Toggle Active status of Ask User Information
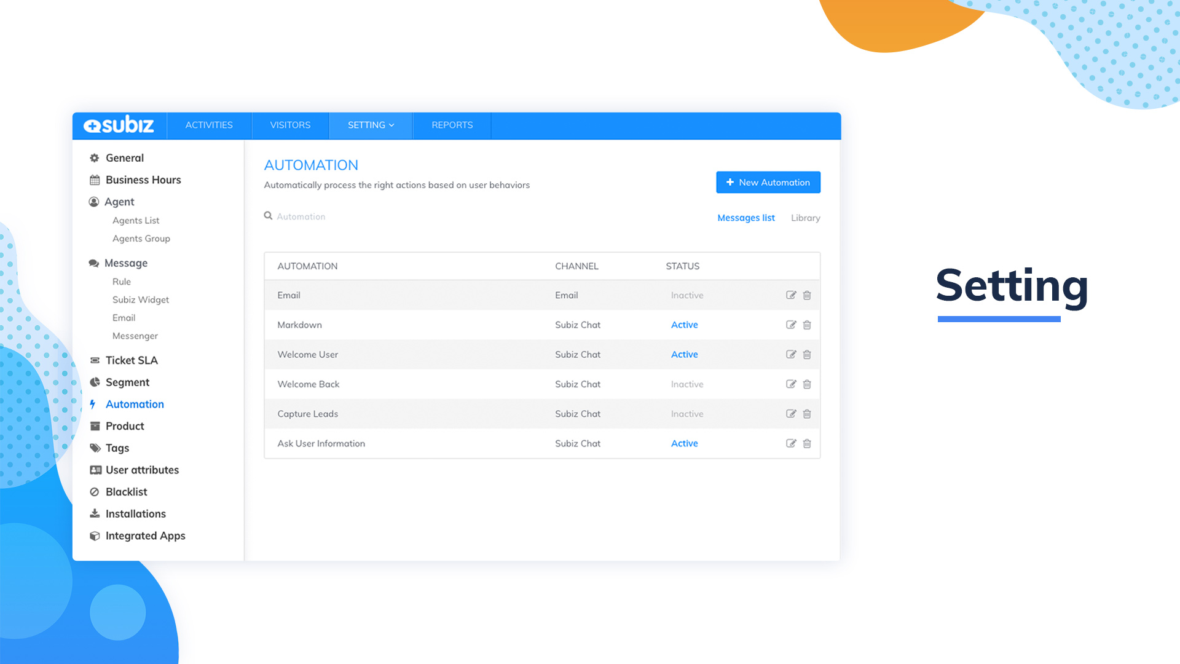Image resolution: width=1180 pixels, height=664 pixels. point(684,443)
